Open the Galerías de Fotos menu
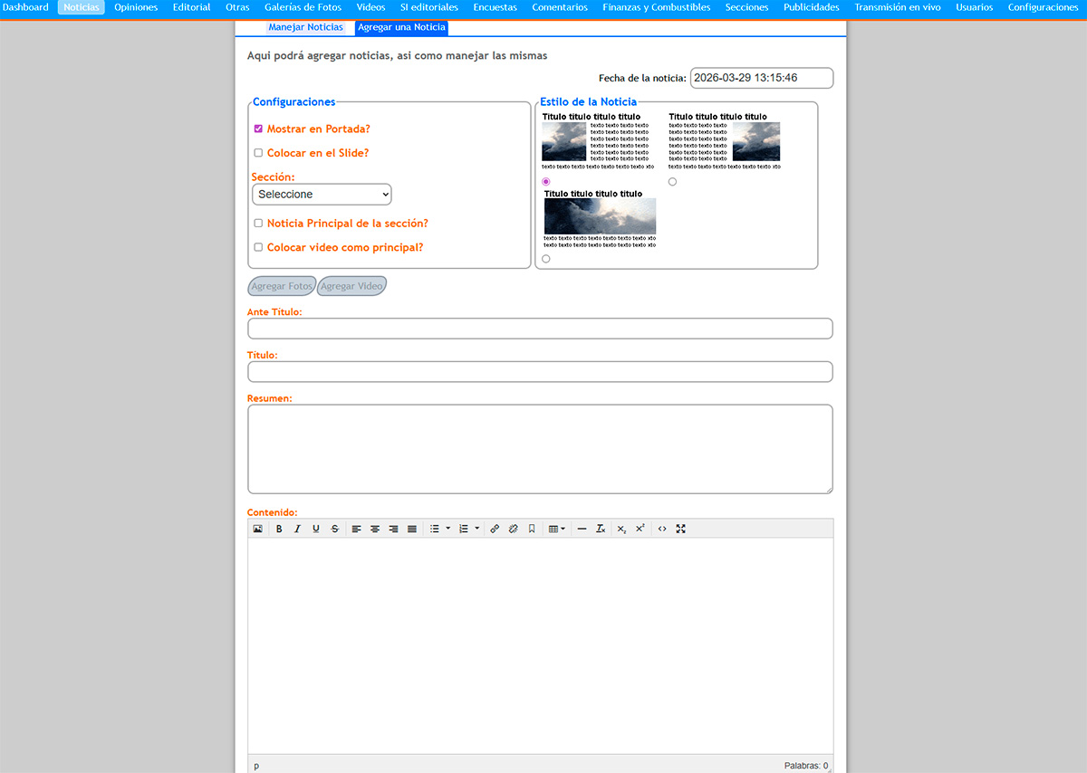Image resolution: width=1087 pixels, height=773 pixels. [303, 7]
